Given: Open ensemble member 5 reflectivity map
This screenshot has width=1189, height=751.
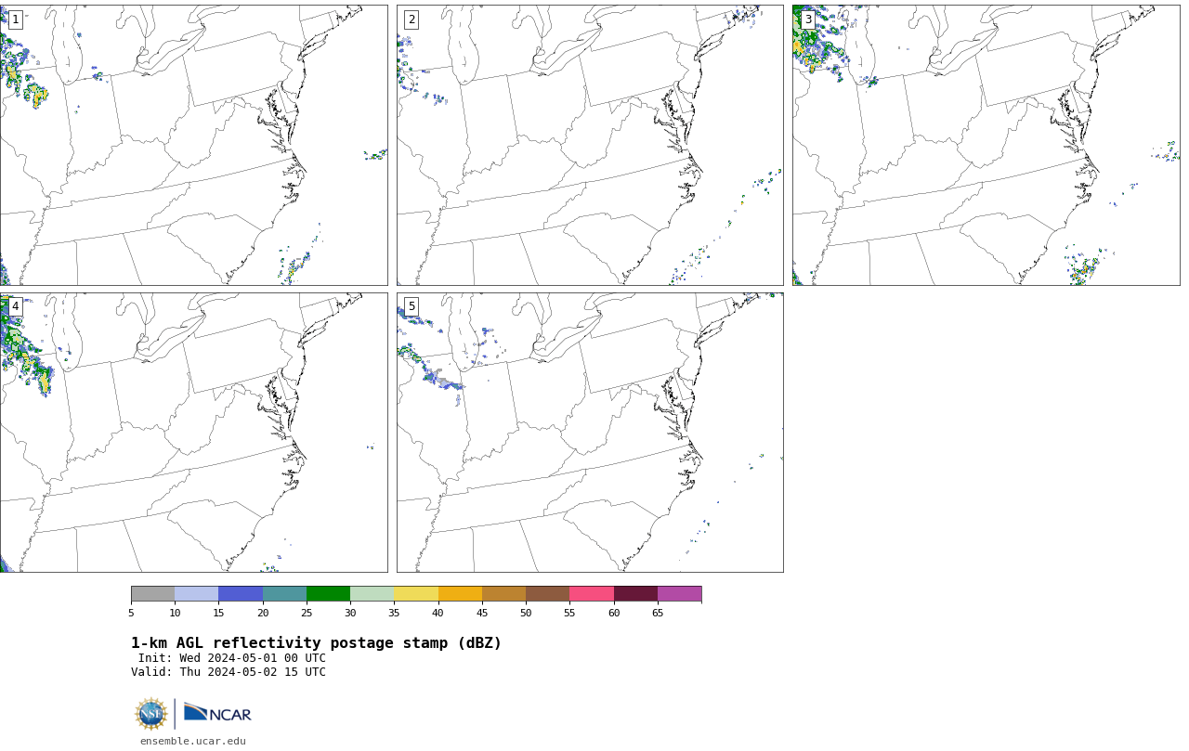Looking at the screenshot, I should [590, 433].
